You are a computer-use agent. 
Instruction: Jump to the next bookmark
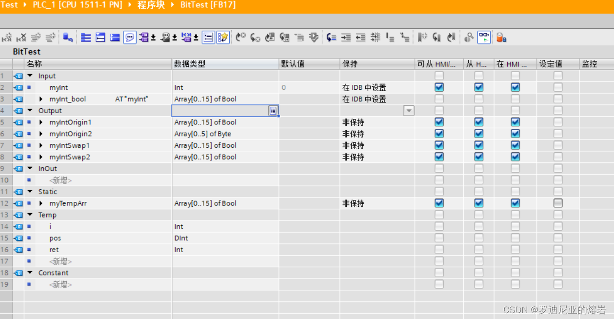[x=450, y=38]
